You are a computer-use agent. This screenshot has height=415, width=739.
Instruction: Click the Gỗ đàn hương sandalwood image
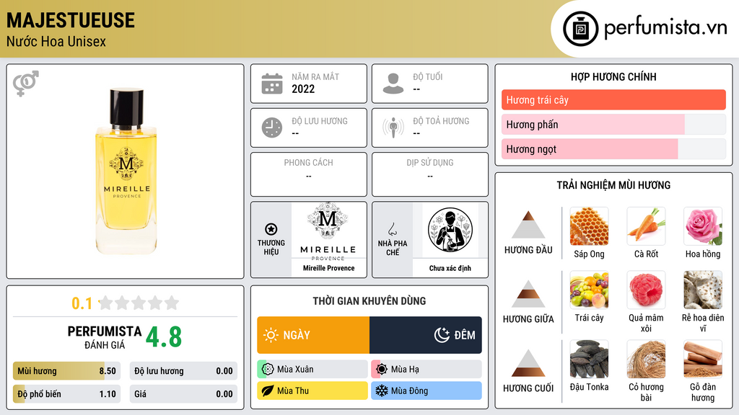(x=703, y=360)
